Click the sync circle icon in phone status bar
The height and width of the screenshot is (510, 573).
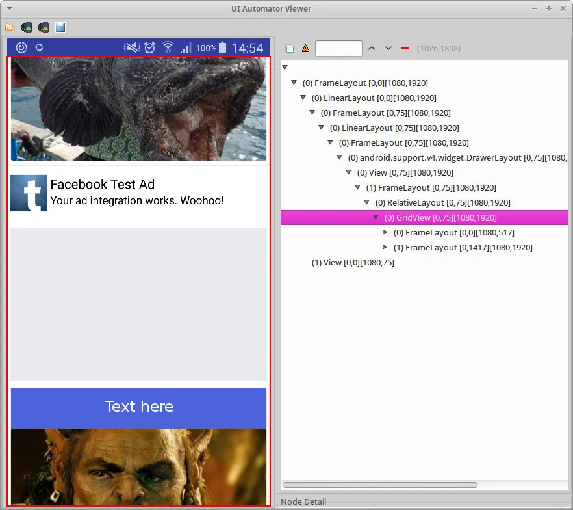pos(39,47)
